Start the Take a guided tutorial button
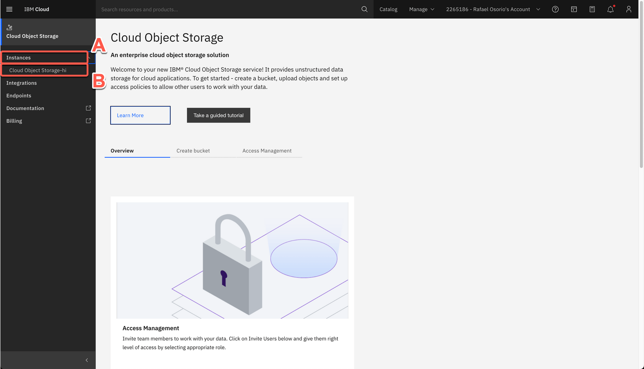The height and width of the screenshot is (369, 644). click(218, 115)
